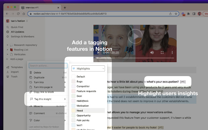Open the Reading List page

21,50
